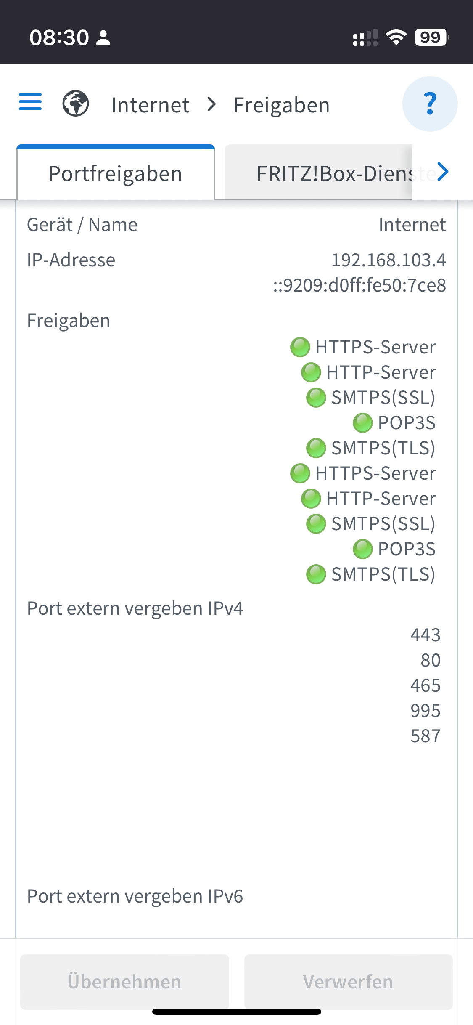Click the first HTTP-Server green status indicator

pos(311,372)
